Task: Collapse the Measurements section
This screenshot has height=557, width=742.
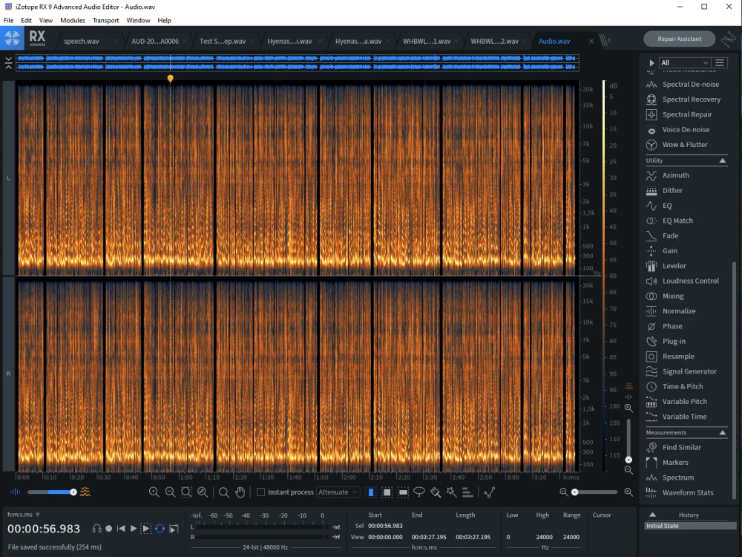Action: pos(723,432)
